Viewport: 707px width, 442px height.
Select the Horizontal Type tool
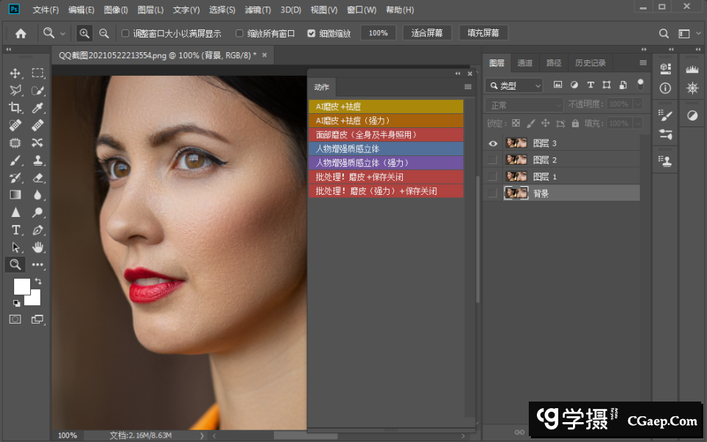(x=15, y=229)
